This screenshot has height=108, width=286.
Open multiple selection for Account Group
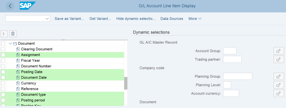pos(279,51)
